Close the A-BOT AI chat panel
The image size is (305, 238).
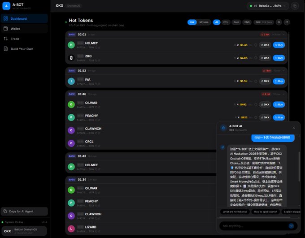click(294, 128)
